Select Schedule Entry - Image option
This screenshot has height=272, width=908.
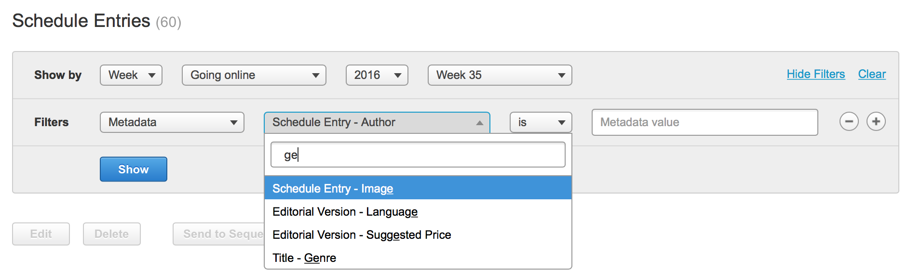[x=418, y=188]
